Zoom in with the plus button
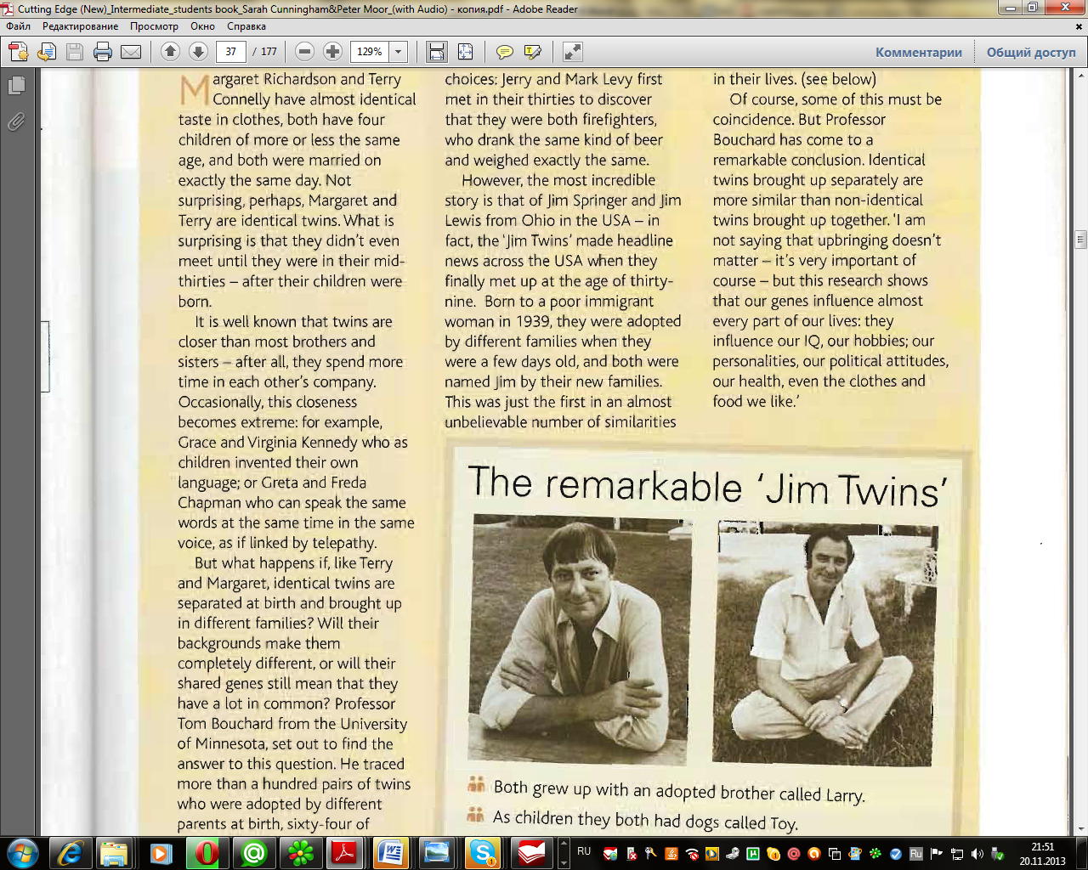Screen dimensions: 1088x870 coord(333,52)
